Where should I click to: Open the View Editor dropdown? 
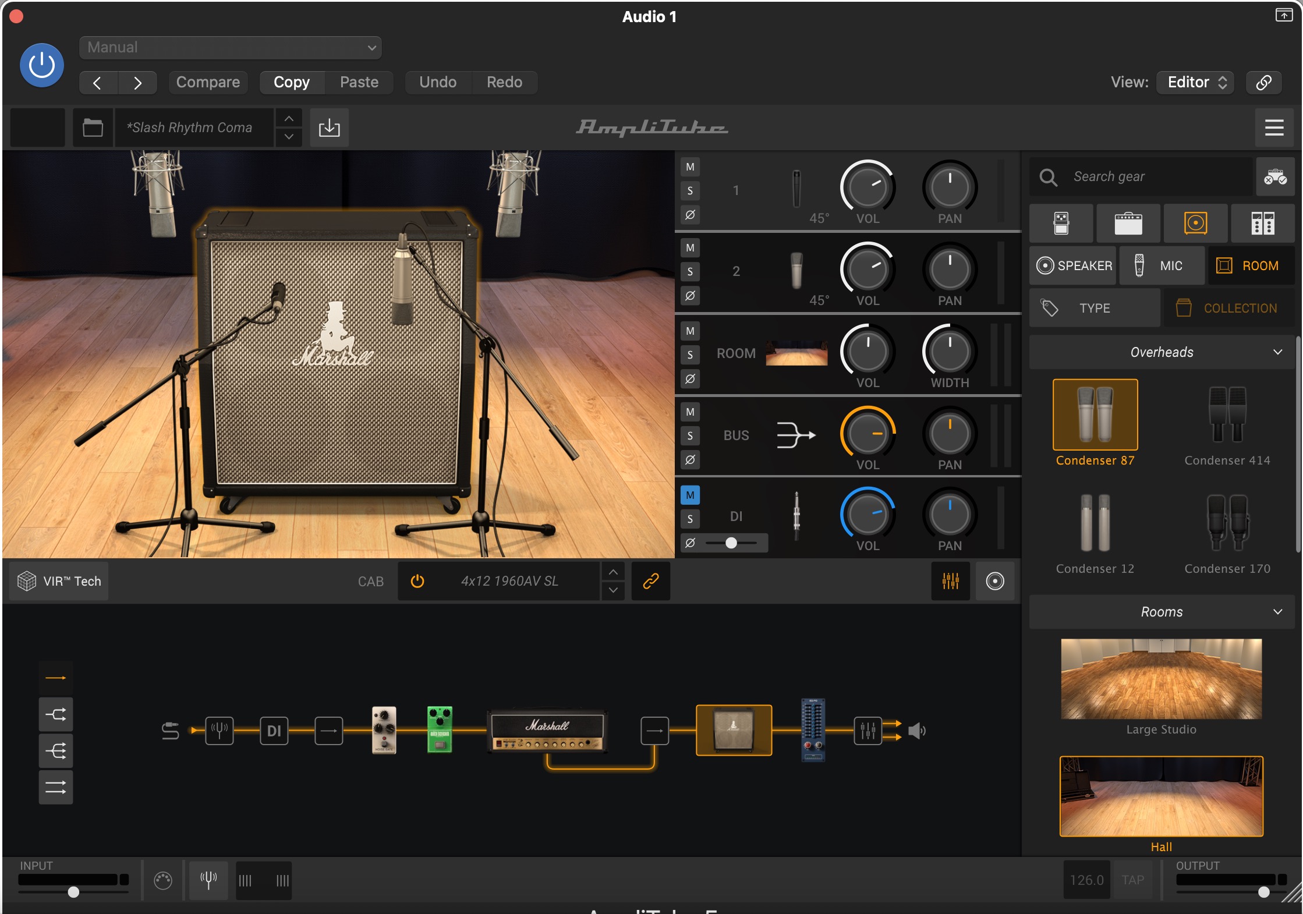tap(1196, 82)
